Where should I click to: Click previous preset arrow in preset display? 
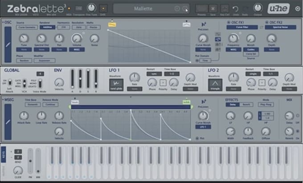[x=177, y=8]
